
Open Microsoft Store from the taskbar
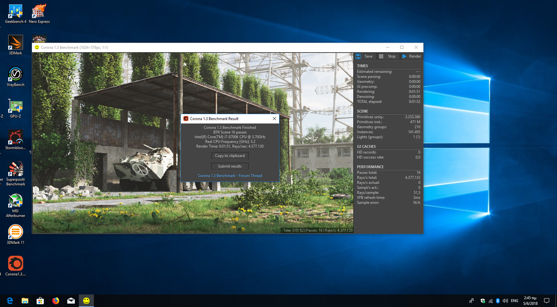pos(40,300)
